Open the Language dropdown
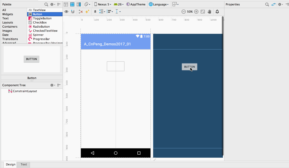 [x=159, y=4]
